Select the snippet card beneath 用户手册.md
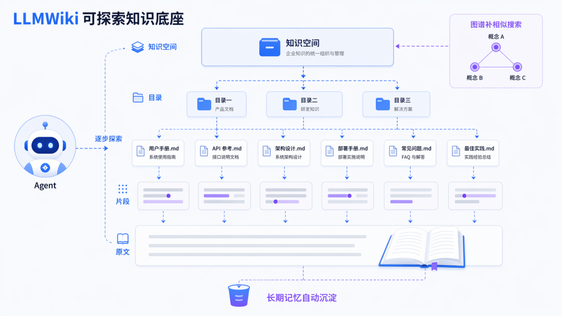 pos(163,196)
